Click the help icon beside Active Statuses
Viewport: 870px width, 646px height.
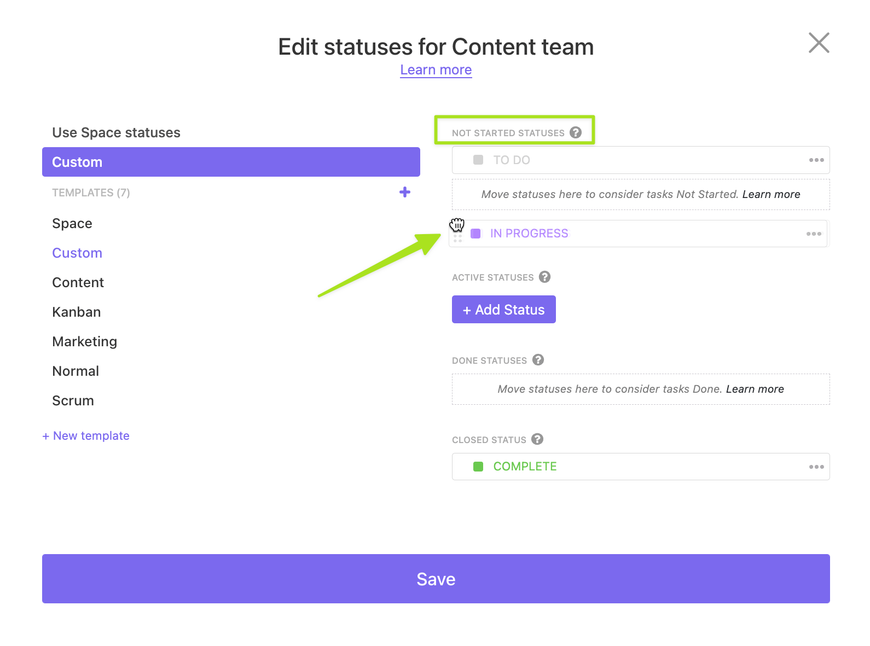pos(544,277)
